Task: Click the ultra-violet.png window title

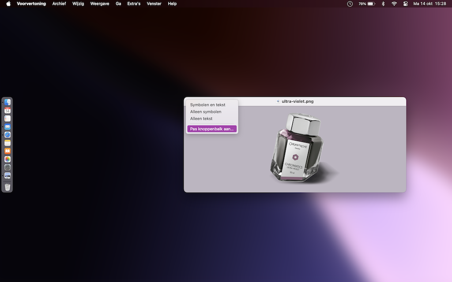Action: (x=298, y=101)
